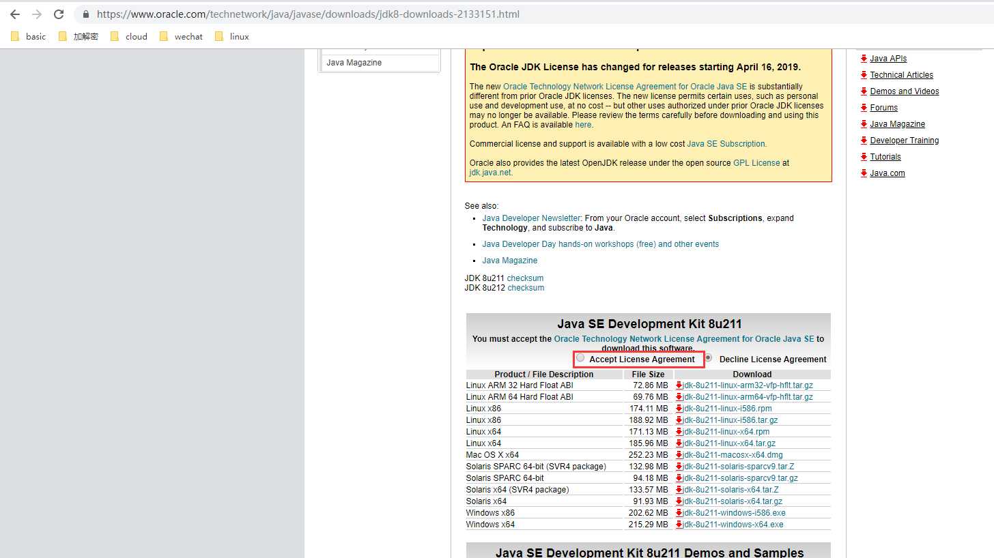
Task: Click download icon beside jdk-8u211-linux-i586.rpm
Action: 679,409
